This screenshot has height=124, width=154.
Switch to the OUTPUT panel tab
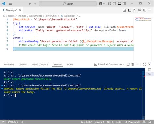(23, 65)
